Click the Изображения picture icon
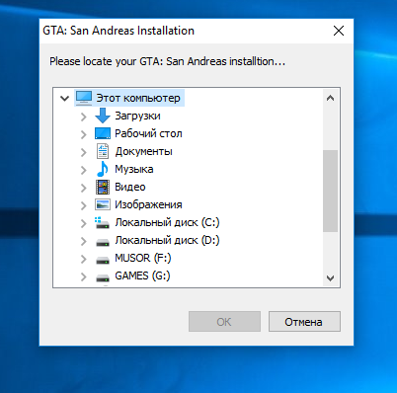 point(103,204)
